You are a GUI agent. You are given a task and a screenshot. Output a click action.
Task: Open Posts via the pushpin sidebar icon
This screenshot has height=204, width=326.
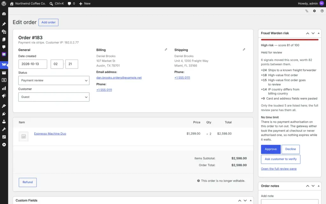[x=4, y=24]
